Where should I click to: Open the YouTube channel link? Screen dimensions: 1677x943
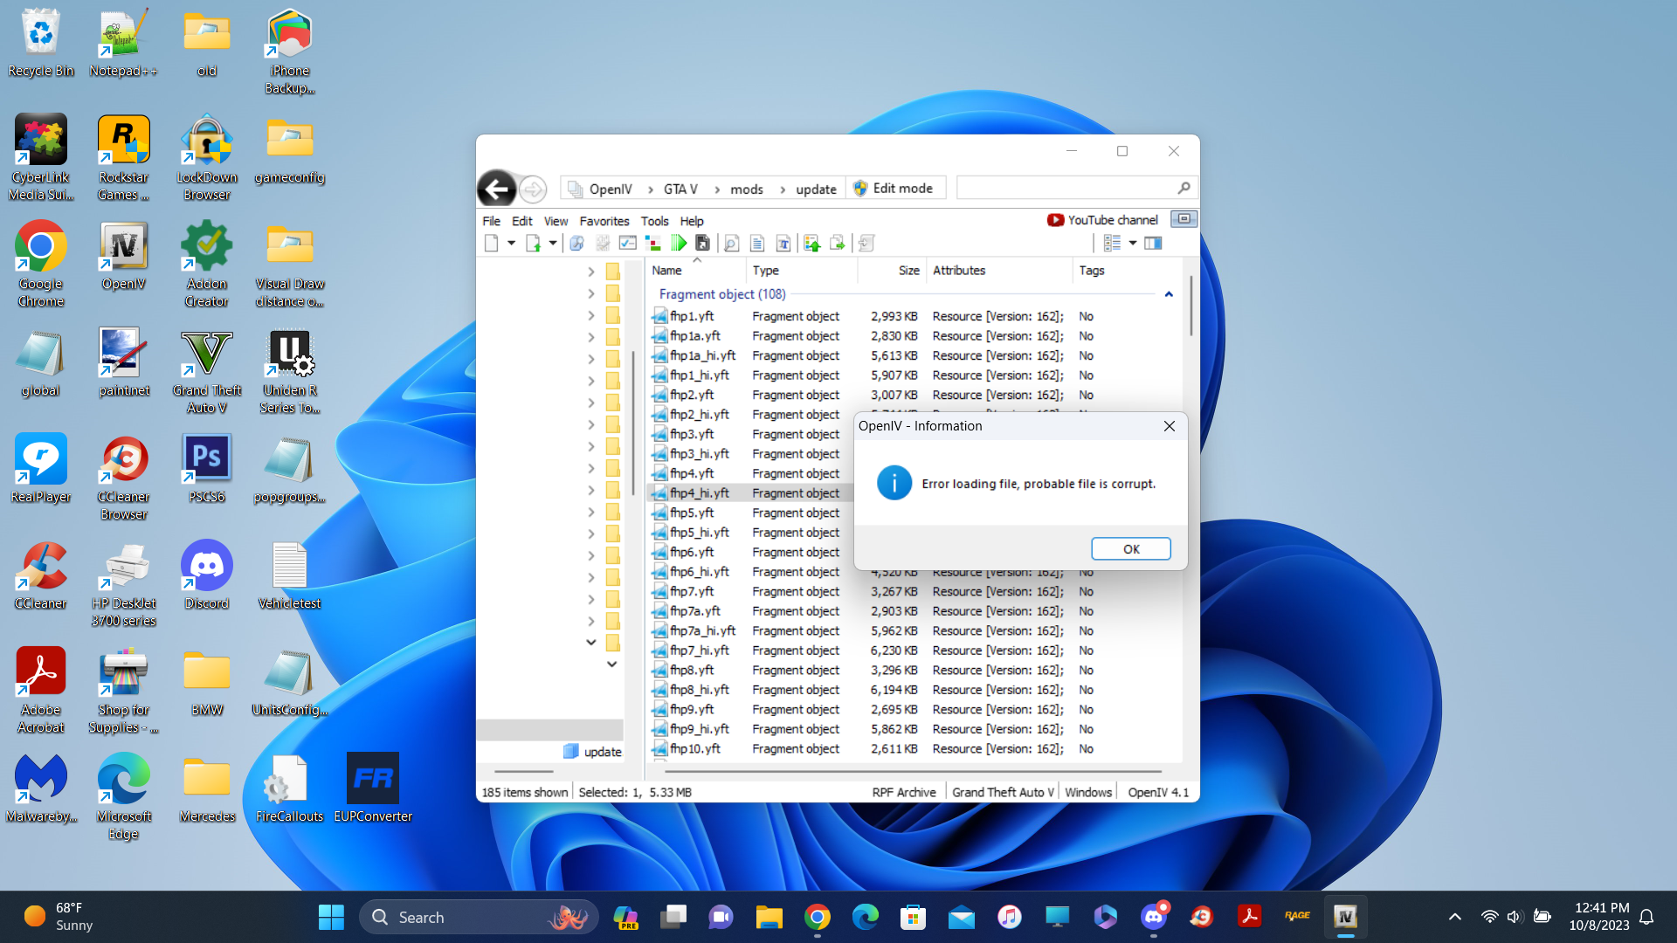pos(1103,220)
